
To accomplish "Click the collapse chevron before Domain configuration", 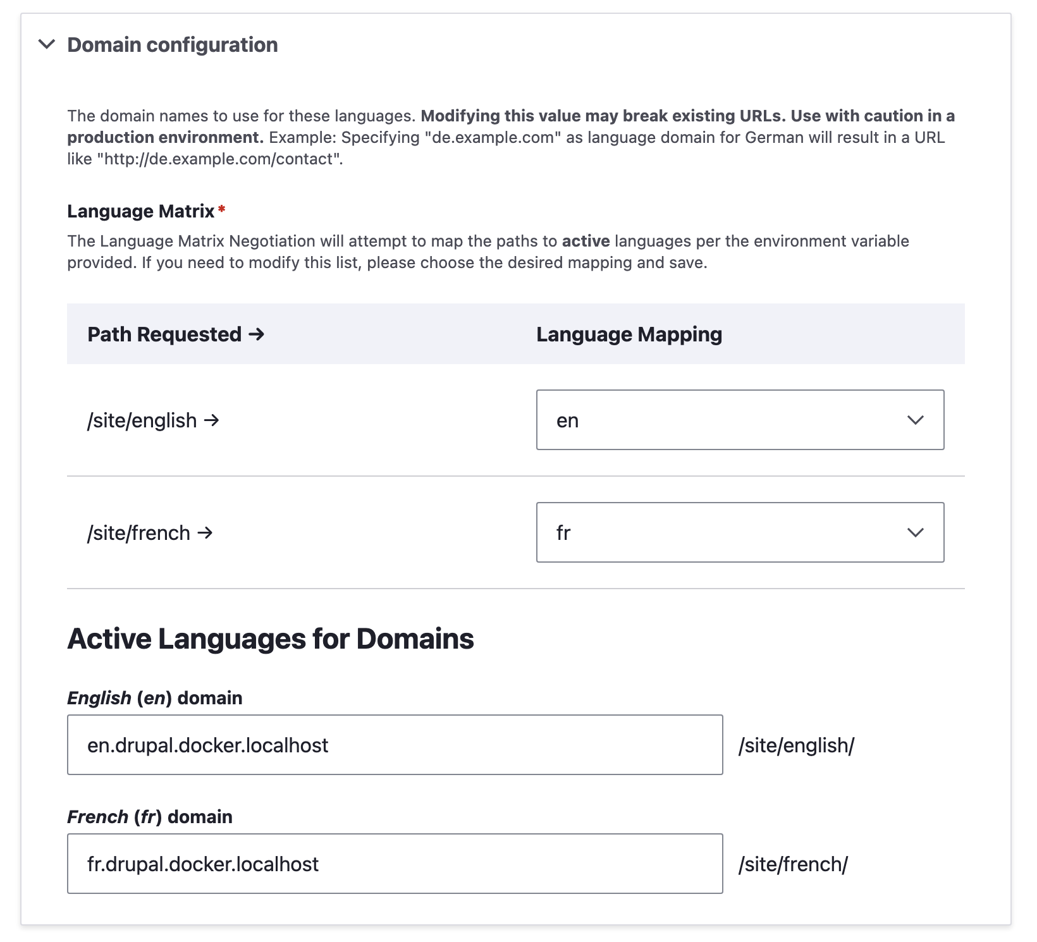I will (47, 44).
